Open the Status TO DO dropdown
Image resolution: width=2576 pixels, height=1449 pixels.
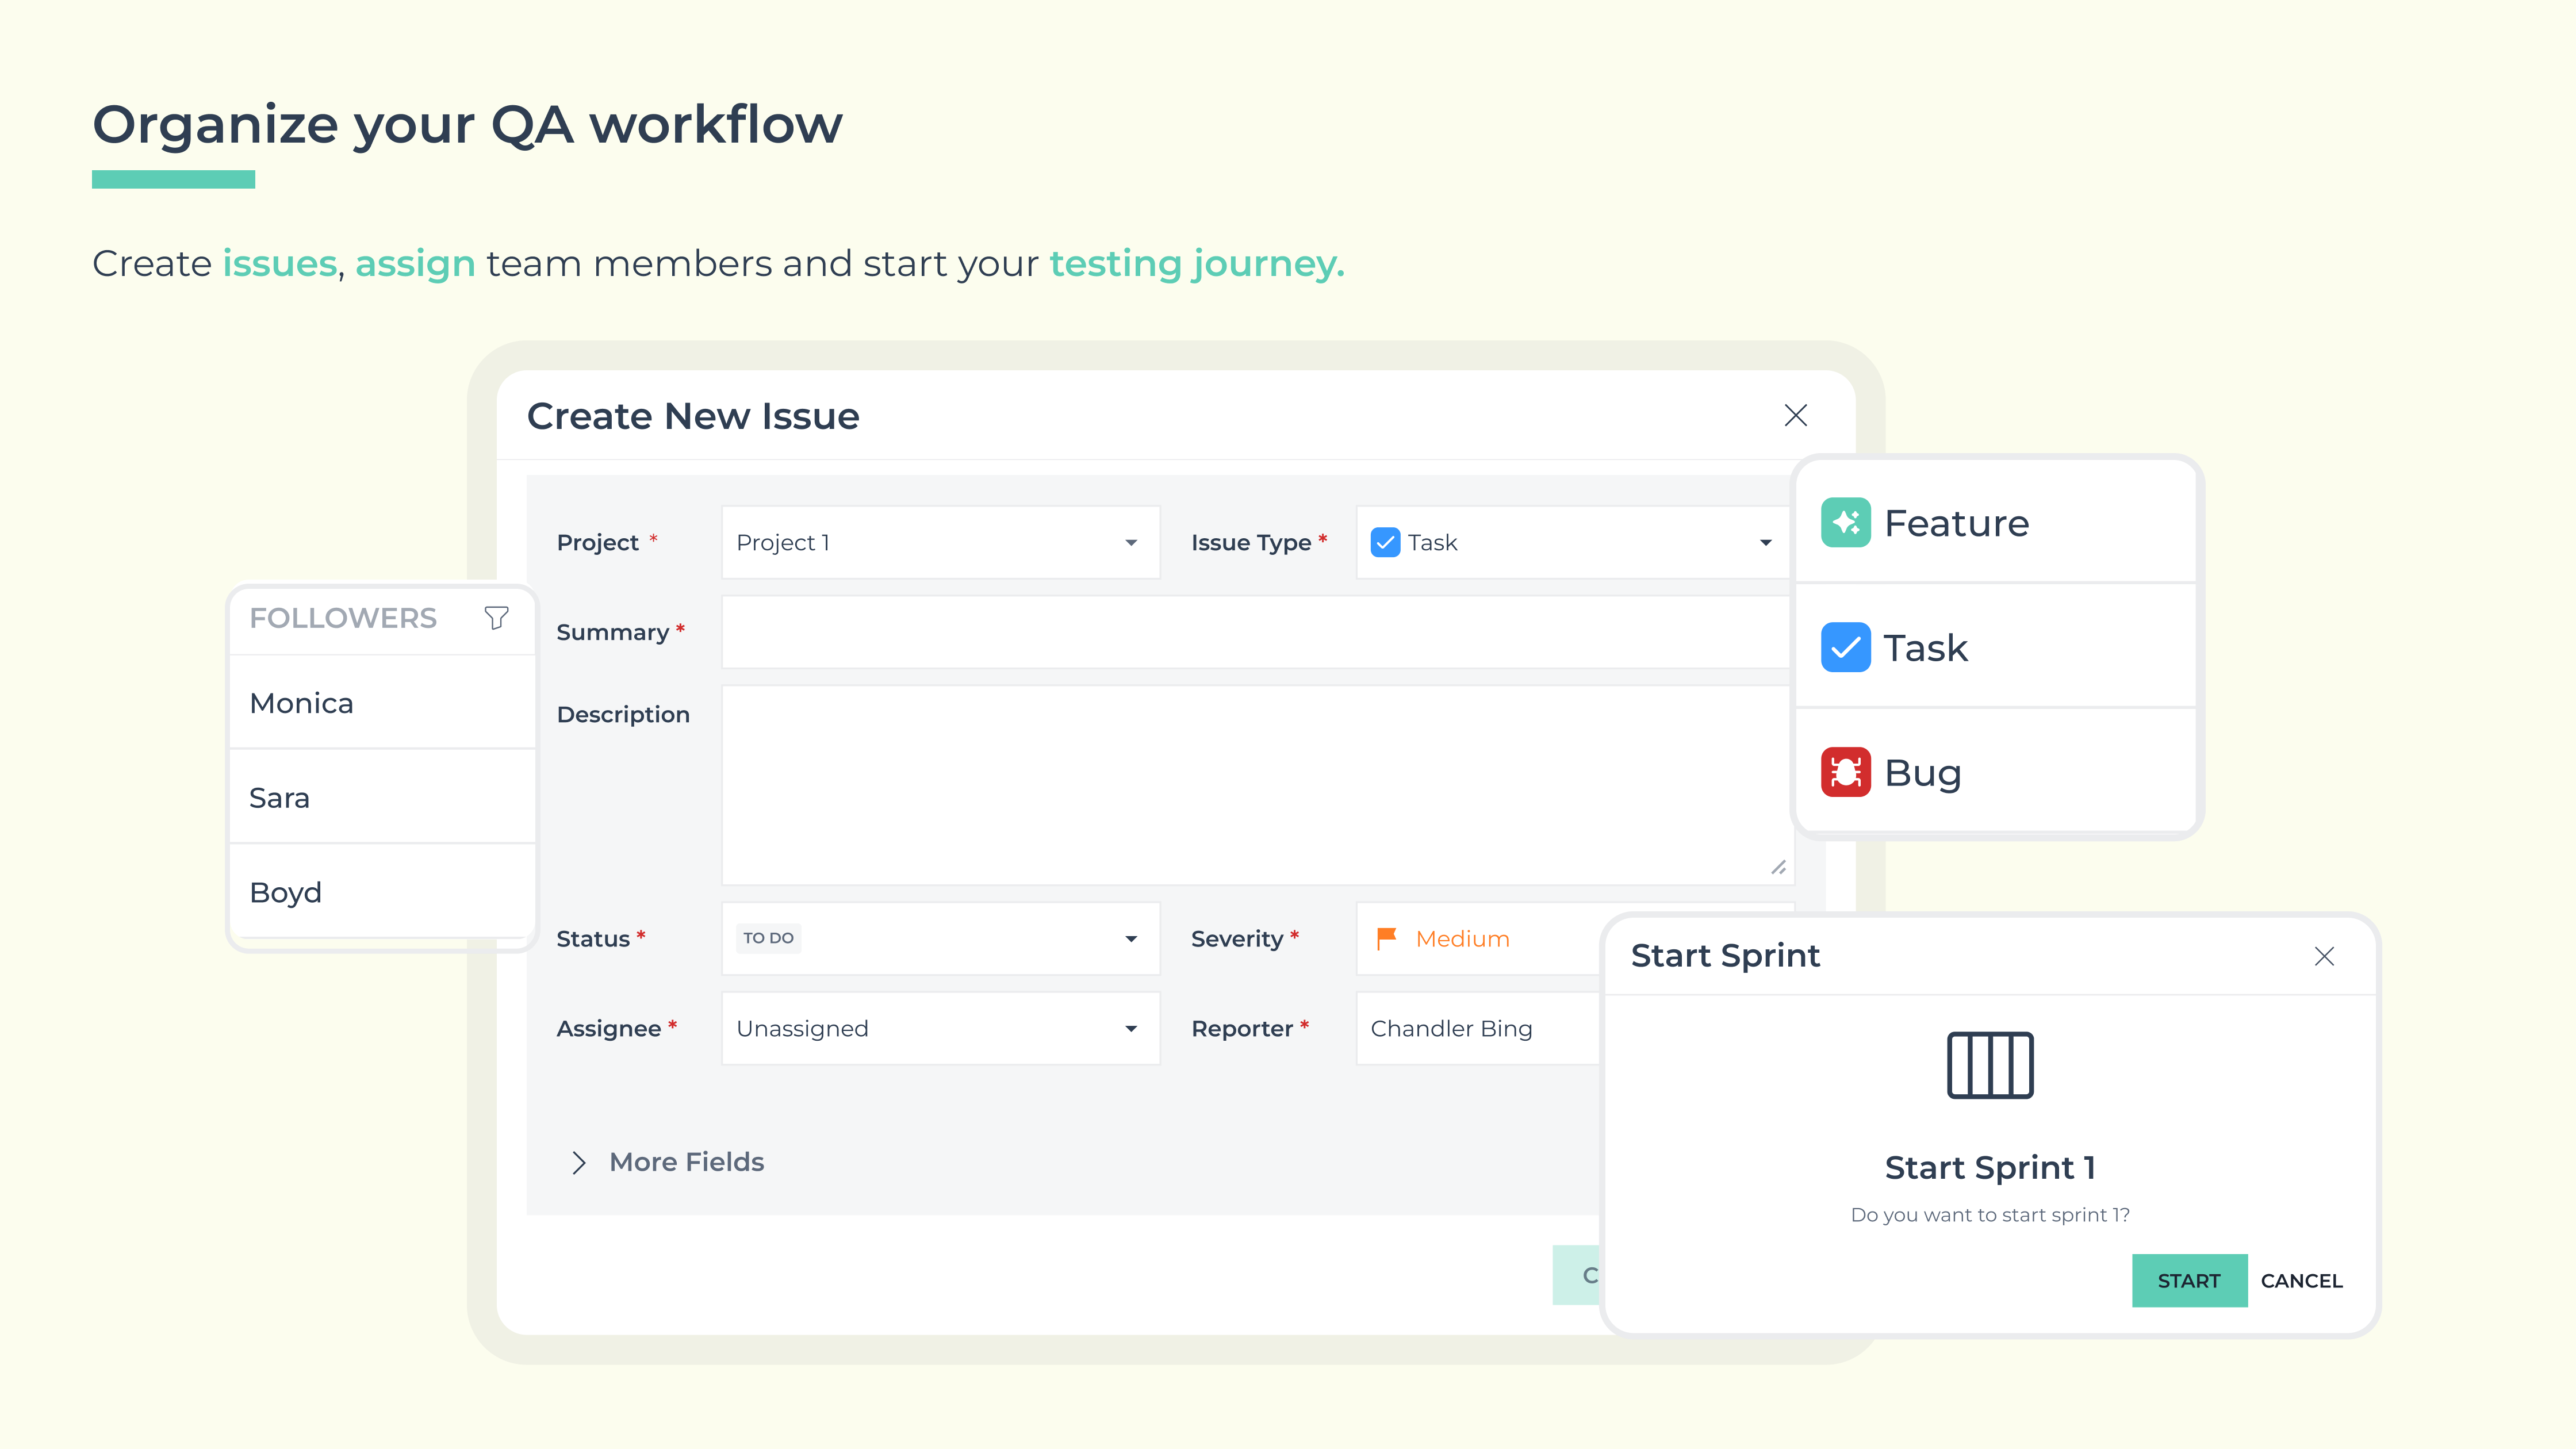[1130, 939]
